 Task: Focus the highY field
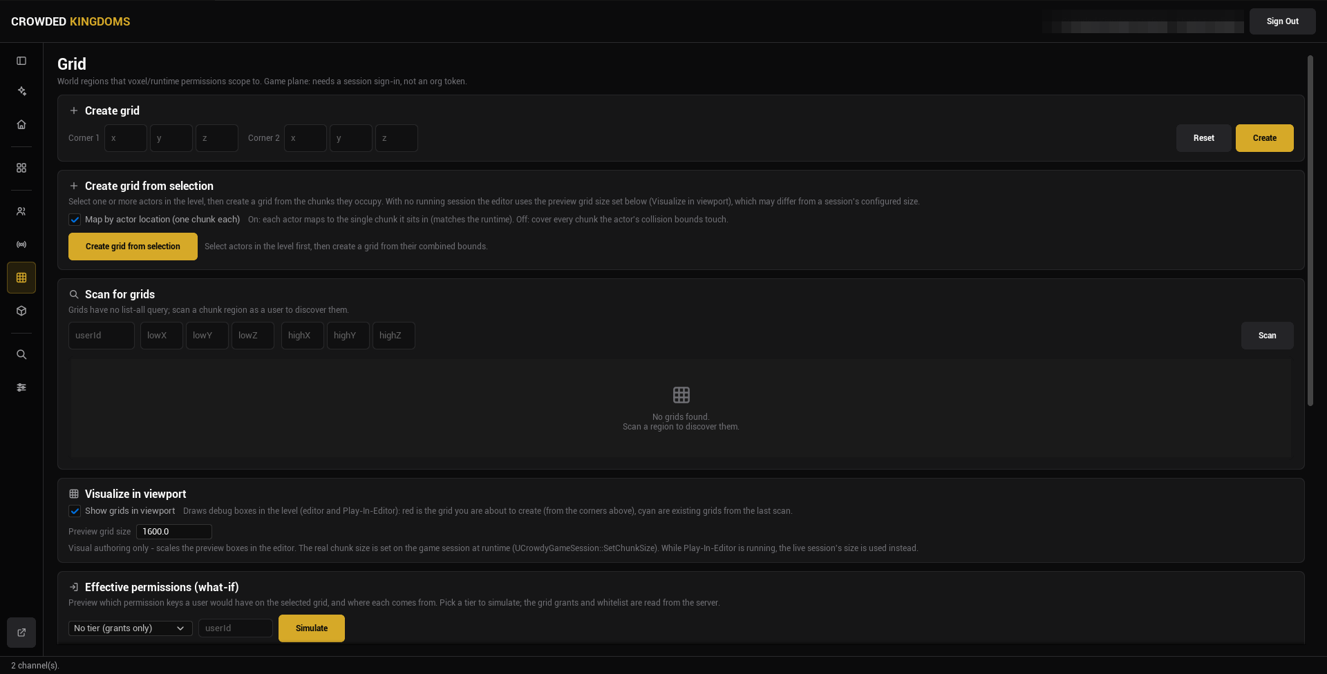pyautogui.click(x=348, y=336)
